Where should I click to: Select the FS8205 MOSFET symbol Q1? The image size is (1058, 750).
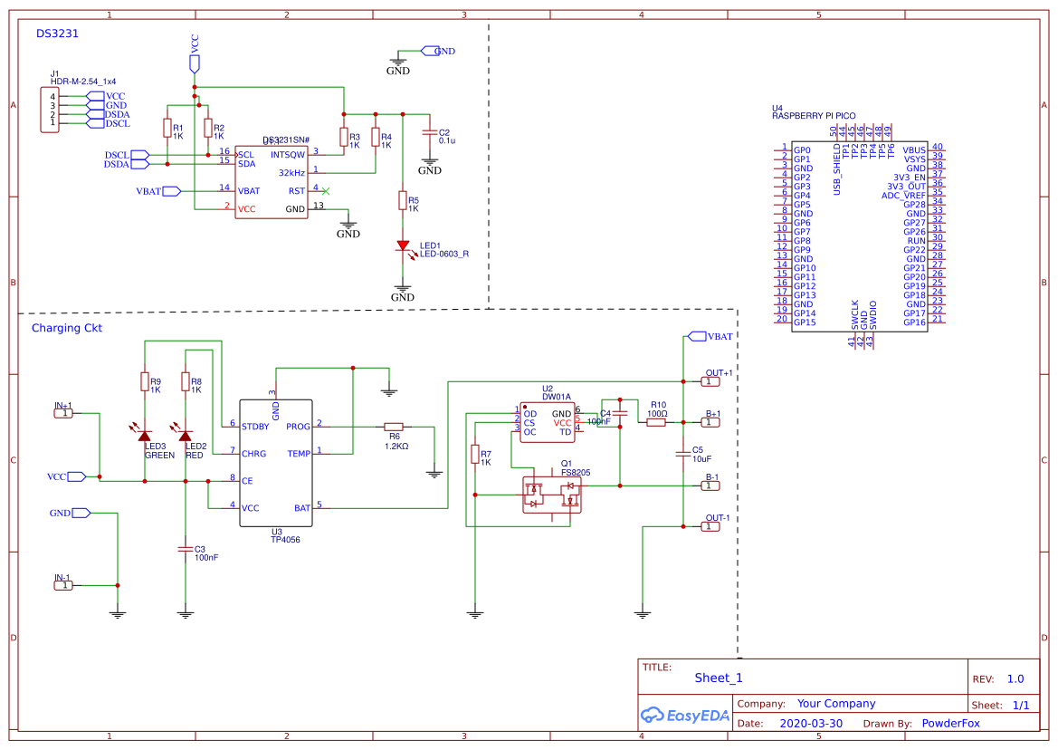[x=552, y=494]
